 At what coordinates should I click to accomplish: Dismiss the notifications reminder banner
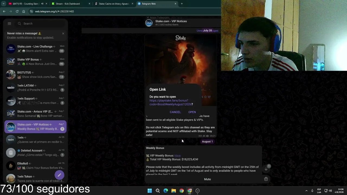point(63,33)
